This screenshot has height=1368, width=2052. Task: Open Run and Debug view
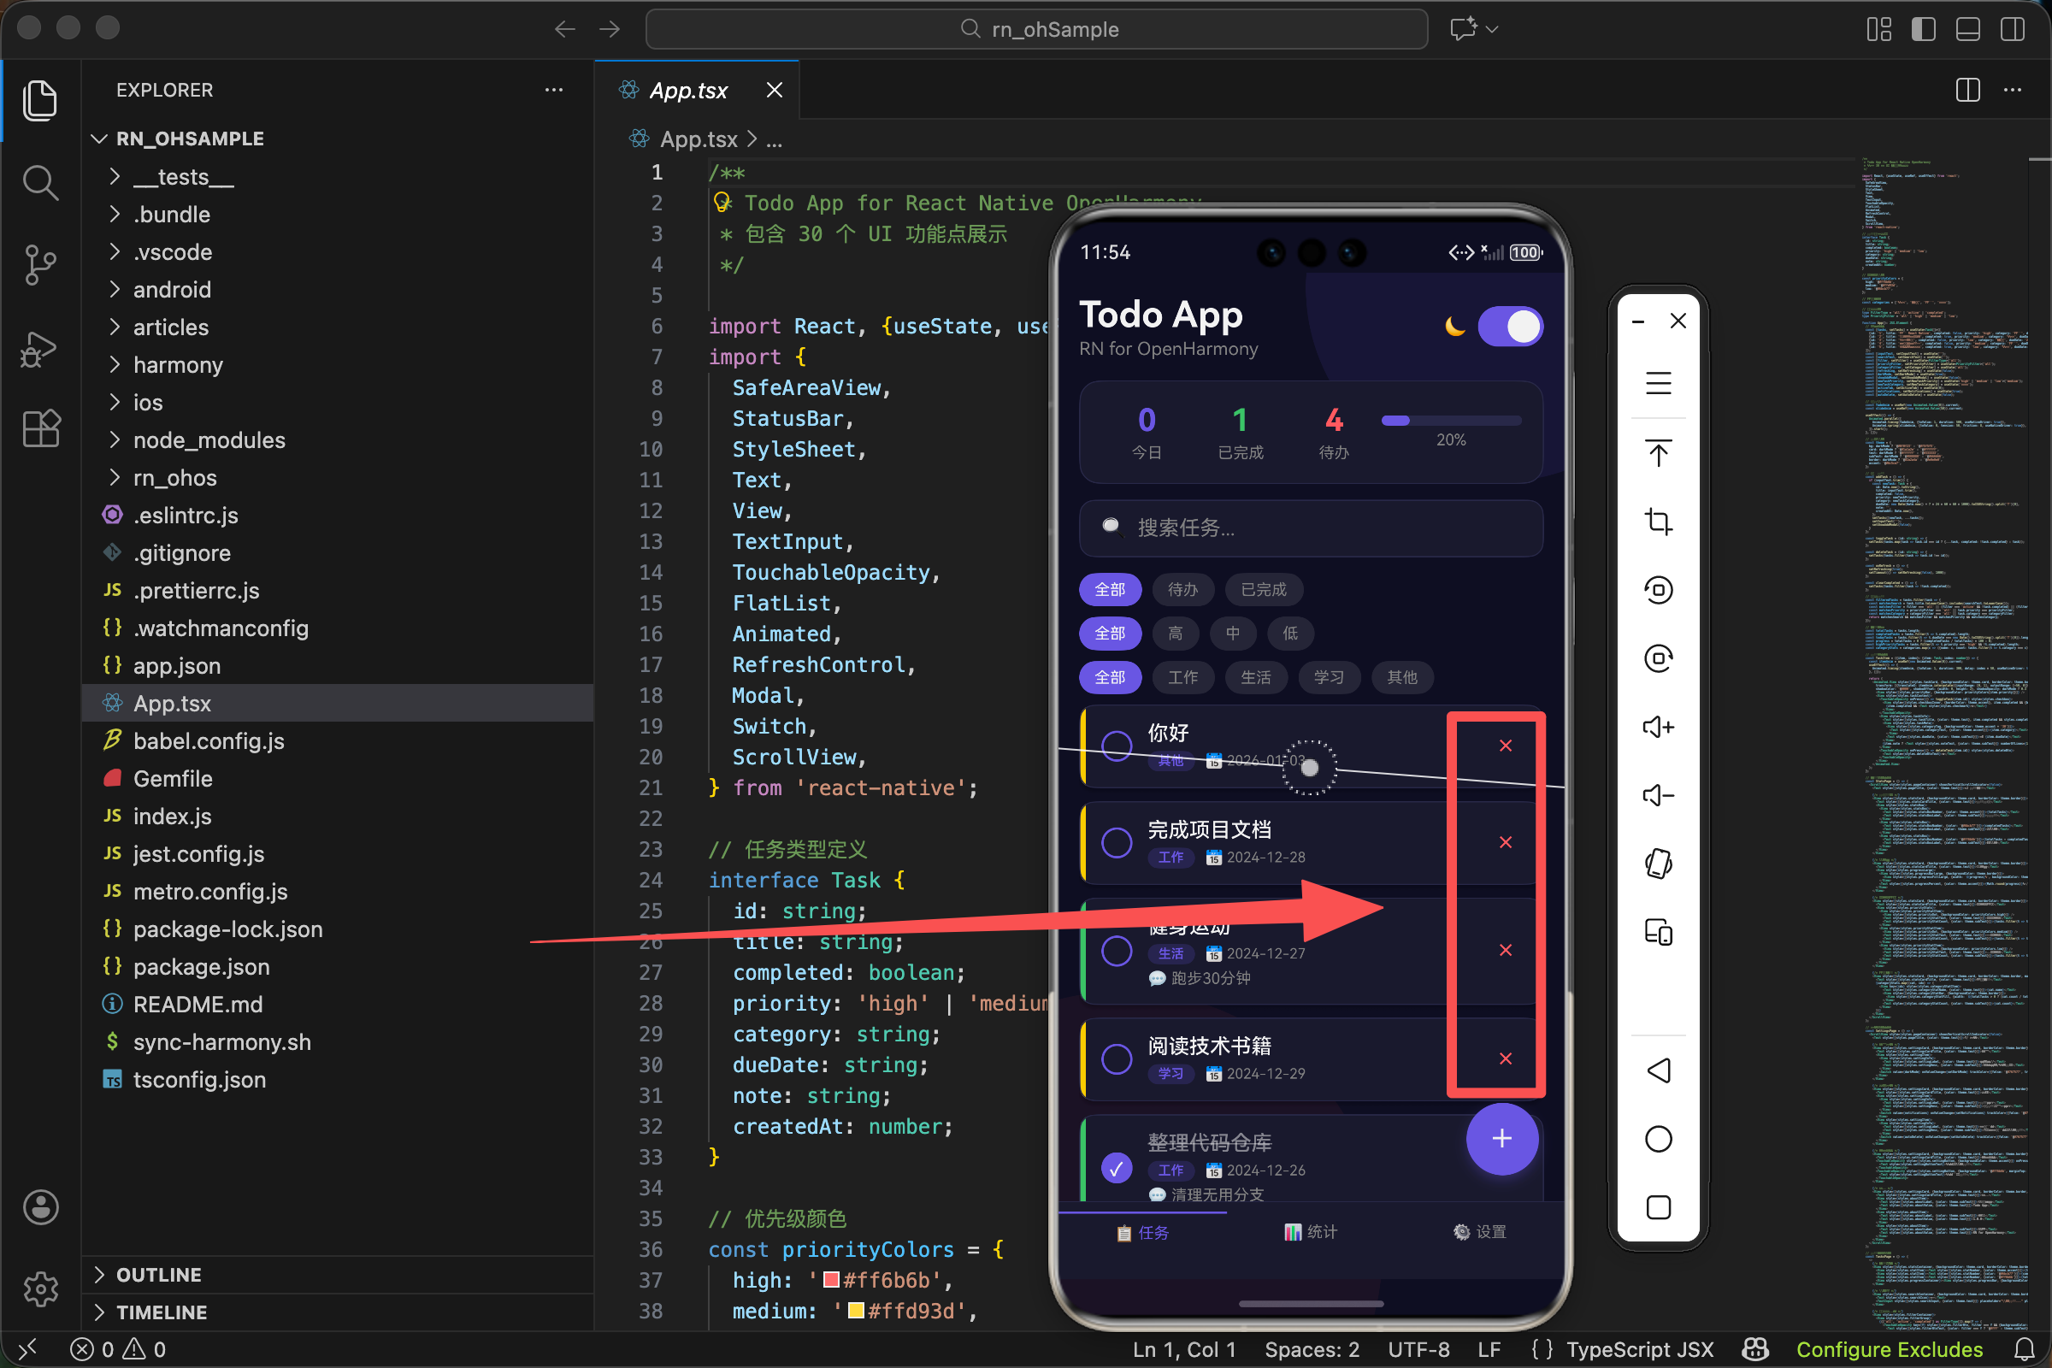40,349
